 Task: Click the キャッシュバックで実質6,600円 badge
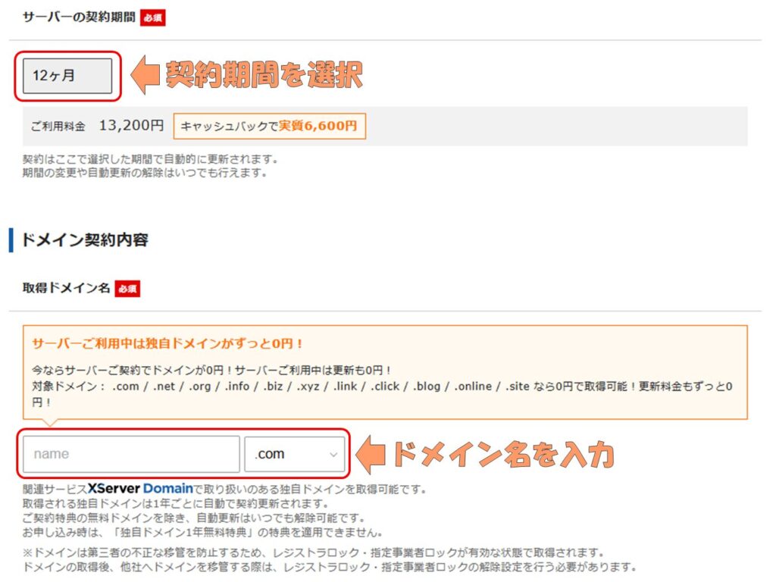coord(269,127)
